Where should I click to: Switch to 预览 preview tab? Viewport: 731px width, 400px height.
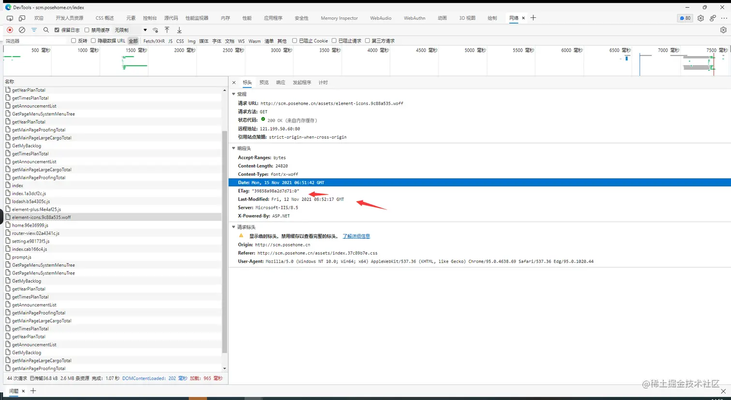click(264, 83)
